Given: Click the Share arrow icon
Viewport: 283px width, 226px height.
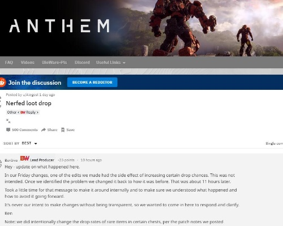Looking at the screenshot, I should (44, 130).
